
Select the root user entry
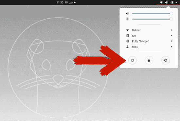149,46
